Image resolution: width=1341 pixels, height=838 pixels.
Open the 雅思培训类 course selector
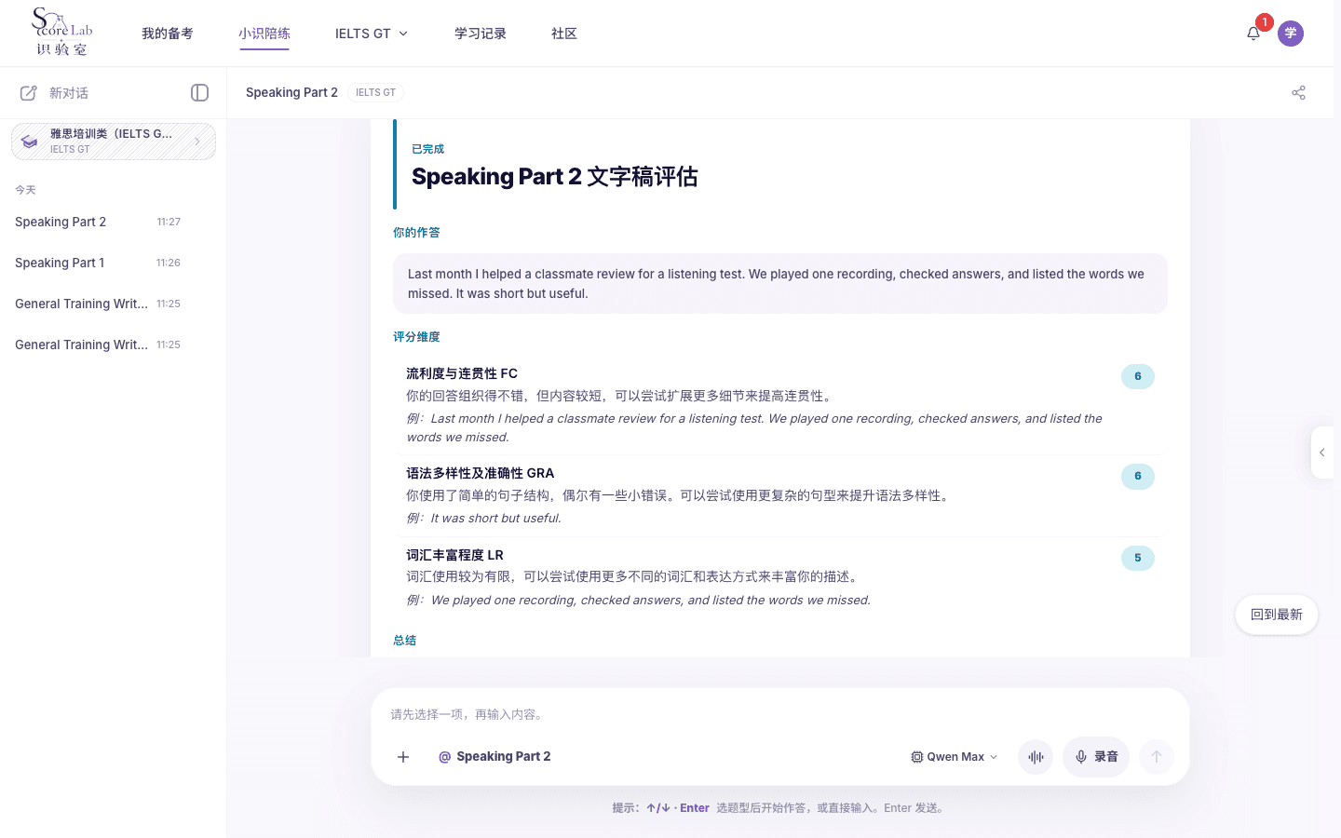[x=114, y=142]
